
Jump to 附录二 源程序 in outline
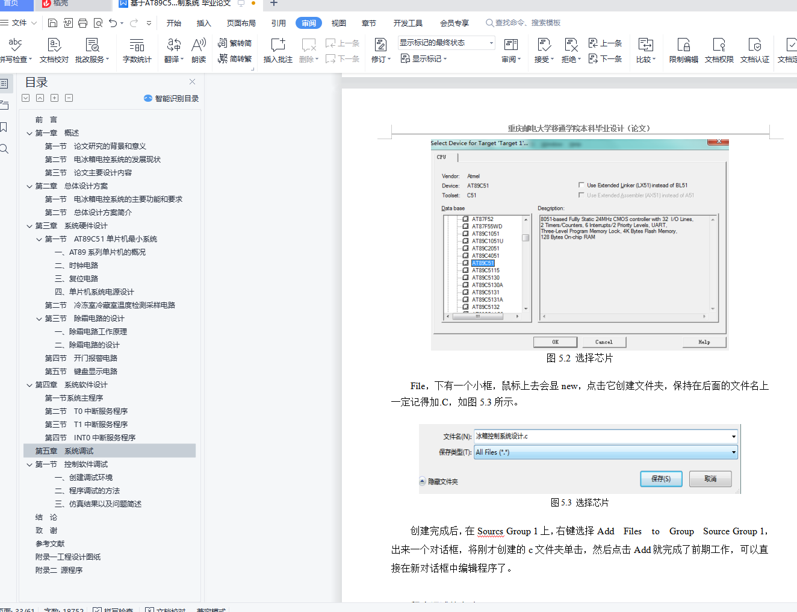(59, 570)
